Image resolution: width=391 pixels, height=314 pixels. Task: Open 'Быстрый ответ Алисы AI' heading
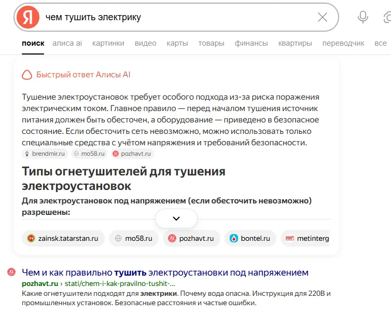tap(83, 75)
